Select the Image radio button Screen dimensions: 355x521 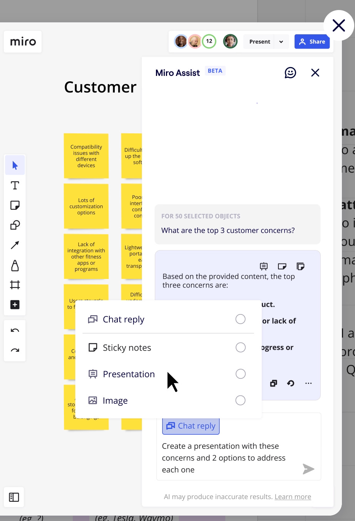click(241, 400)
